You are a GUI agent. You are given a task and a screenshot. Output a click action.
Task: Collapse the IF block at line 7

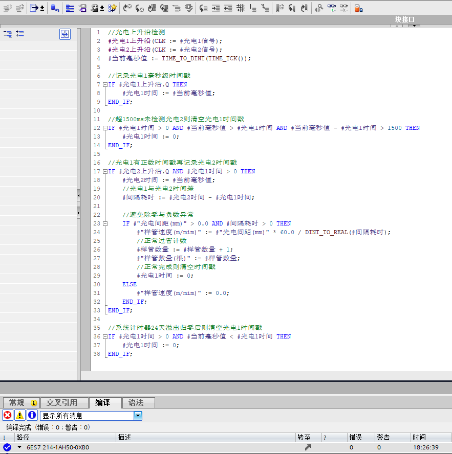(x=105, y=84)
